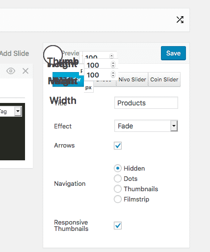Click the middle 100 value stepper arrows

click(113, 65)
